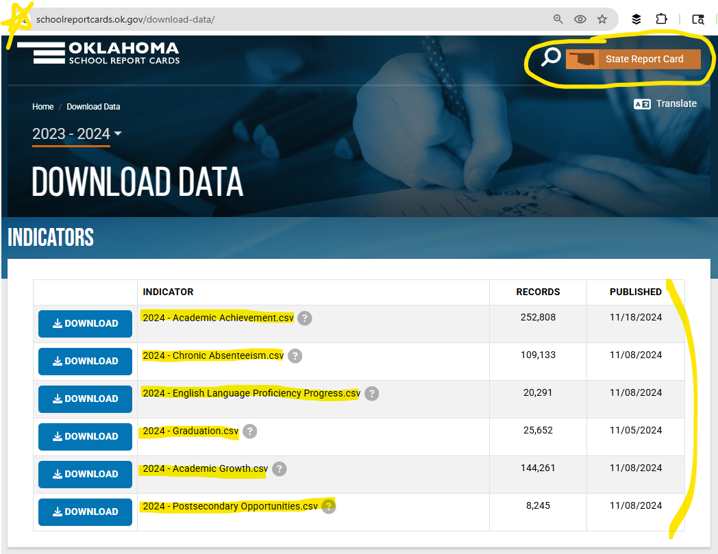Download English Language Proficiency Progress csv

tap(85, 399)
